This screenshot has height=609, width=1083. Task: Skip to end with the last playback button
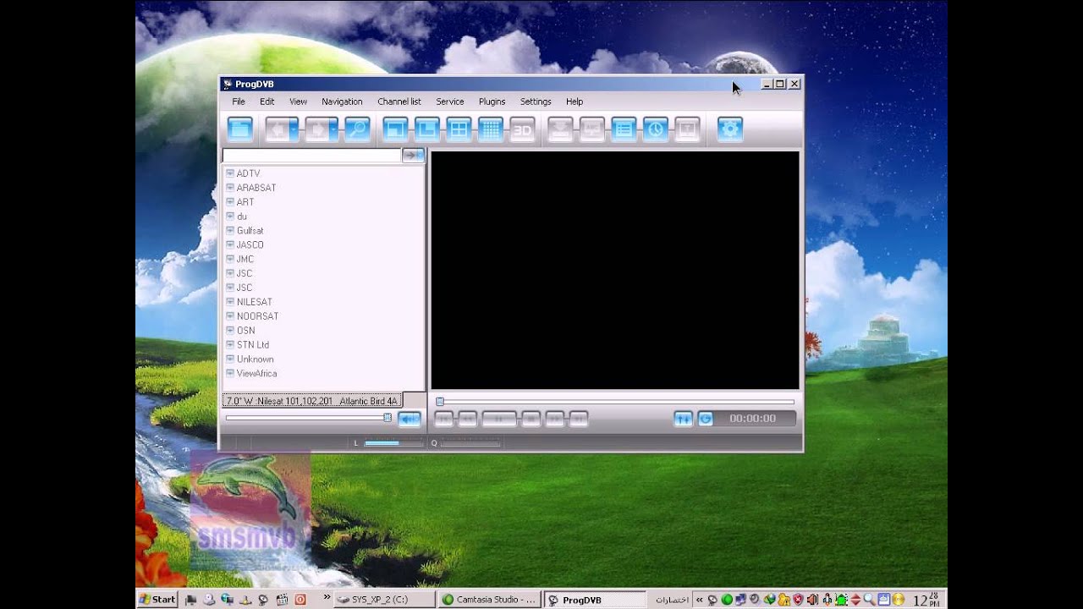(579, 419)
